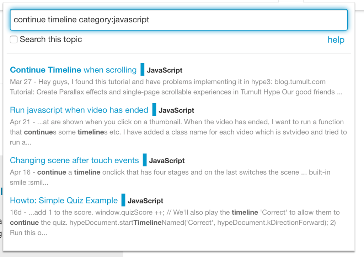Screen dimensions: 364x257
Task: Click JavaScript category badge beside Simple Quiz
Action: tap(145, 201)
